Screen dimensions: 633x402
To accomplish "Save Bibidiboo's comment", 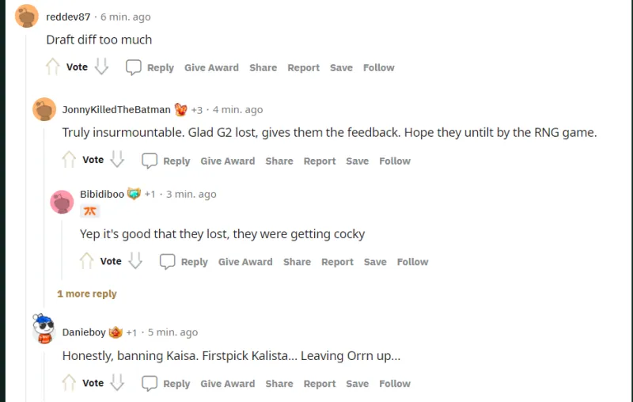I will [375, 262].
